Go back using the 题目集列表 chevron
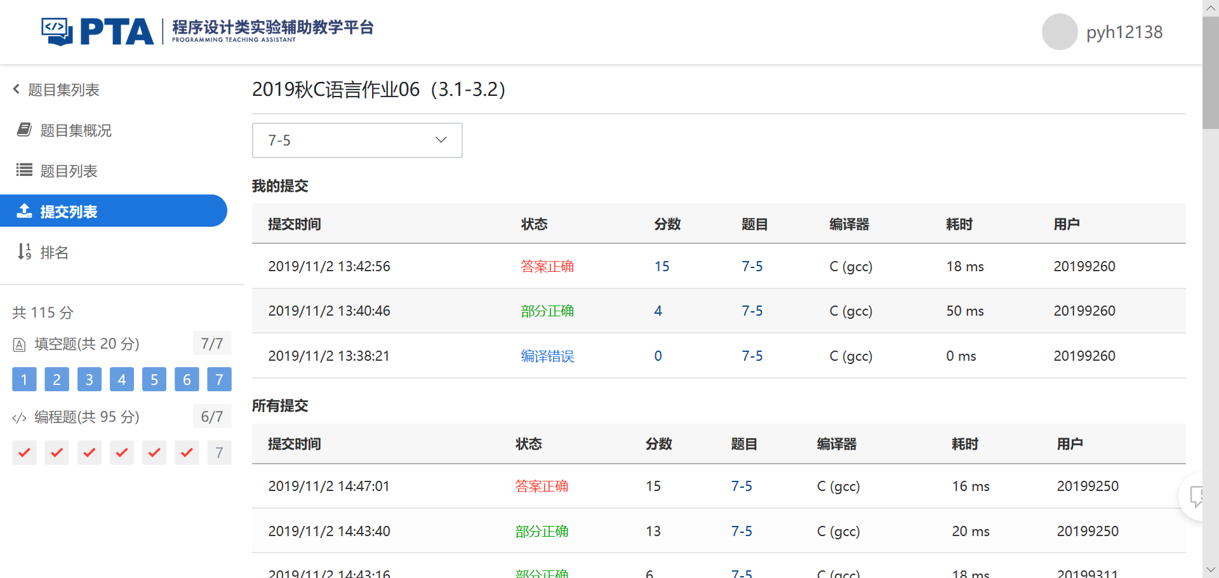The height and width of the screenshot is (578, 1219). coord(17,90)
